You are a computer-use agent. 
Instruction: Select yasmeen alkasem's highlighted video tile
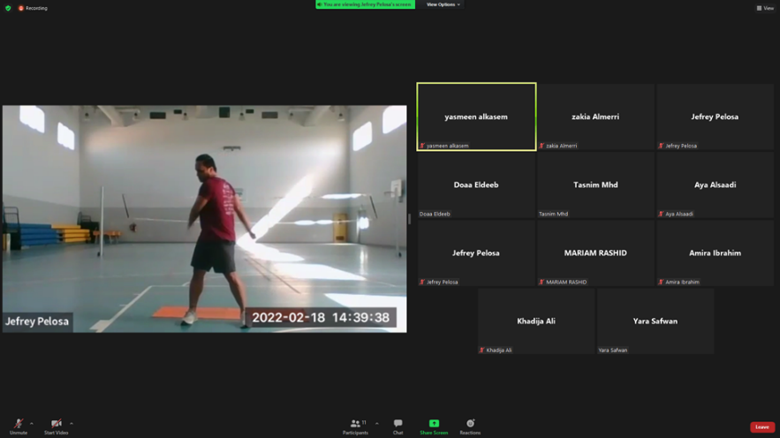(x=476, y=117)
